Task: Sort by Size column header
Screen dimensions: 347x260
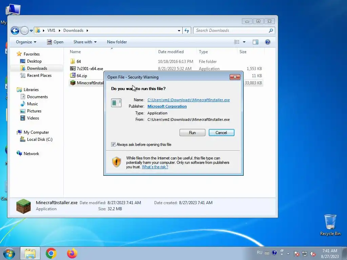Action: [243, 52]
